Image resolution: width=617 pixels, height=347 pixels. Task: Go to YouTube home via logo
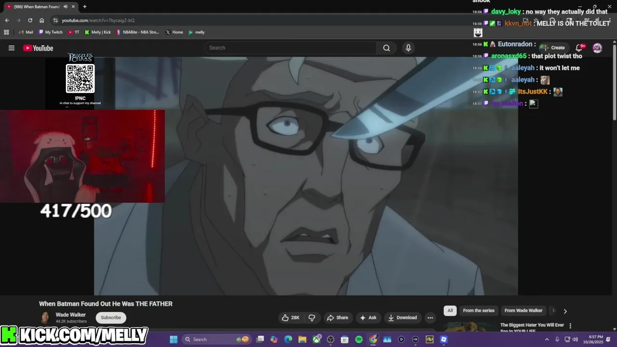click(38, 48)
